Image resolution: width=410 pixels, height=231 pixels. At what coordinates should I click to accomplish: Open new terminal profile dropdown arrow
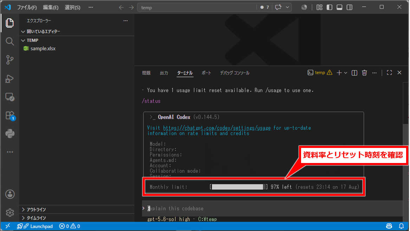coord(346,73)
